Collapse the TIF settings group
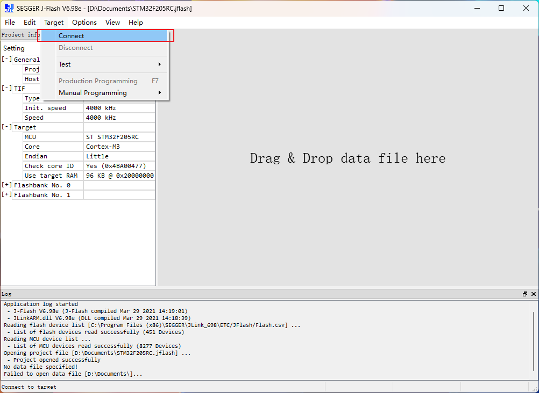 [6, 88]
